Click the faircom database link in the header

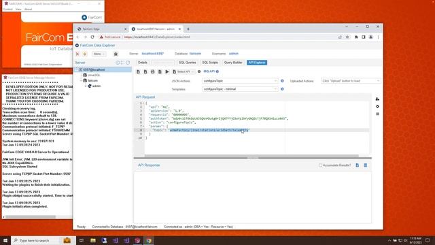click(x=195, y=54)
